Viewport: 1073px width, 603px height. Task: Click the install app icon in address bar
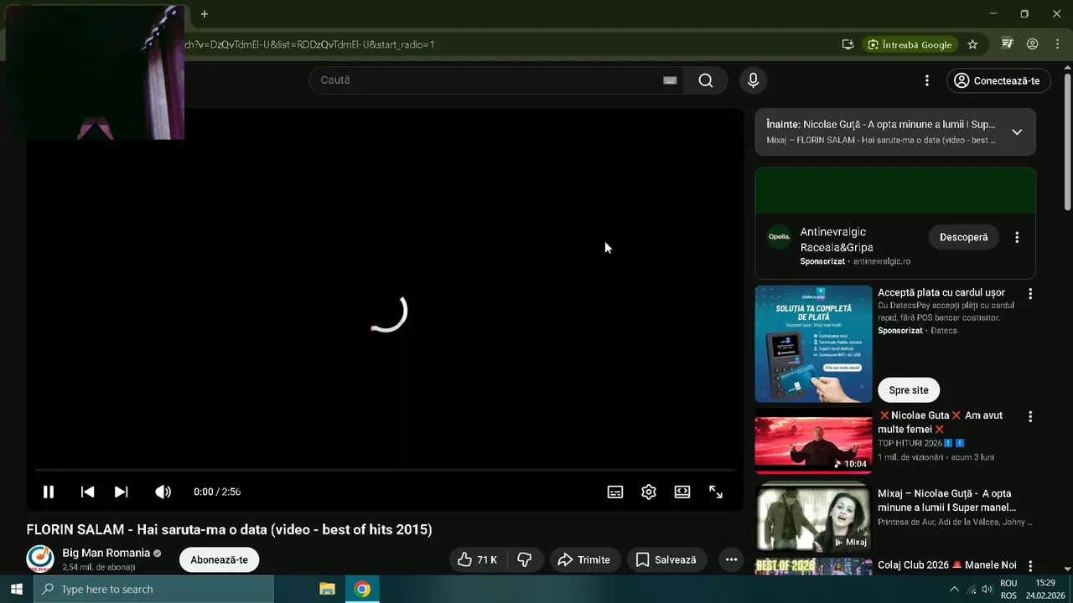[848, 44]
